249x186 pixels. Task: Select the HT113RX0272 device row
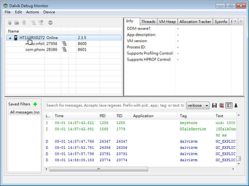click(x=64, y=38)
